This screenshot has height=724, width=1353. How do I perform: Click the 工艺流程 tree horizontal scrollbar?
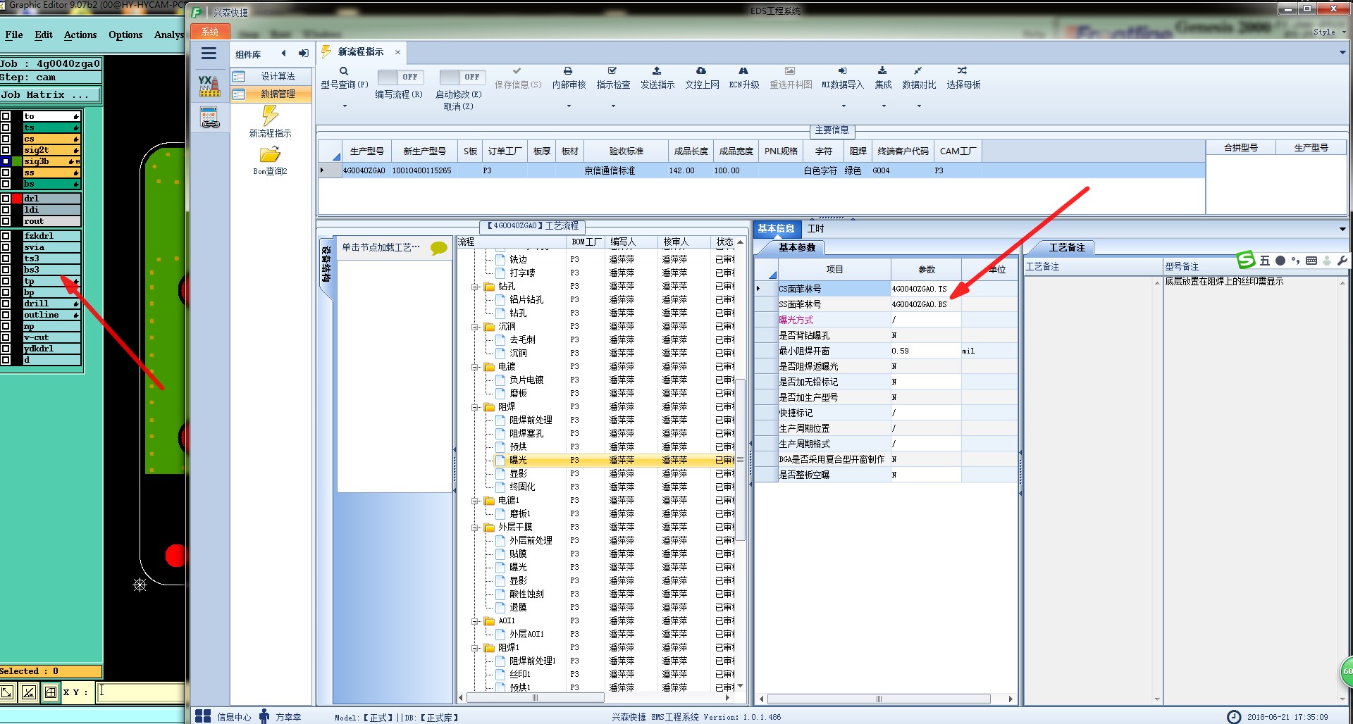(535, 698)
